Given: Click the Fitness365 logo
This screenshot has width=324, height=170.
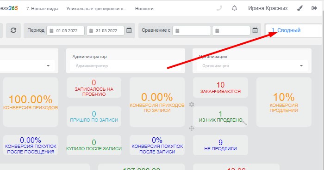Looking at the screenshot, I should pos(9,8).
